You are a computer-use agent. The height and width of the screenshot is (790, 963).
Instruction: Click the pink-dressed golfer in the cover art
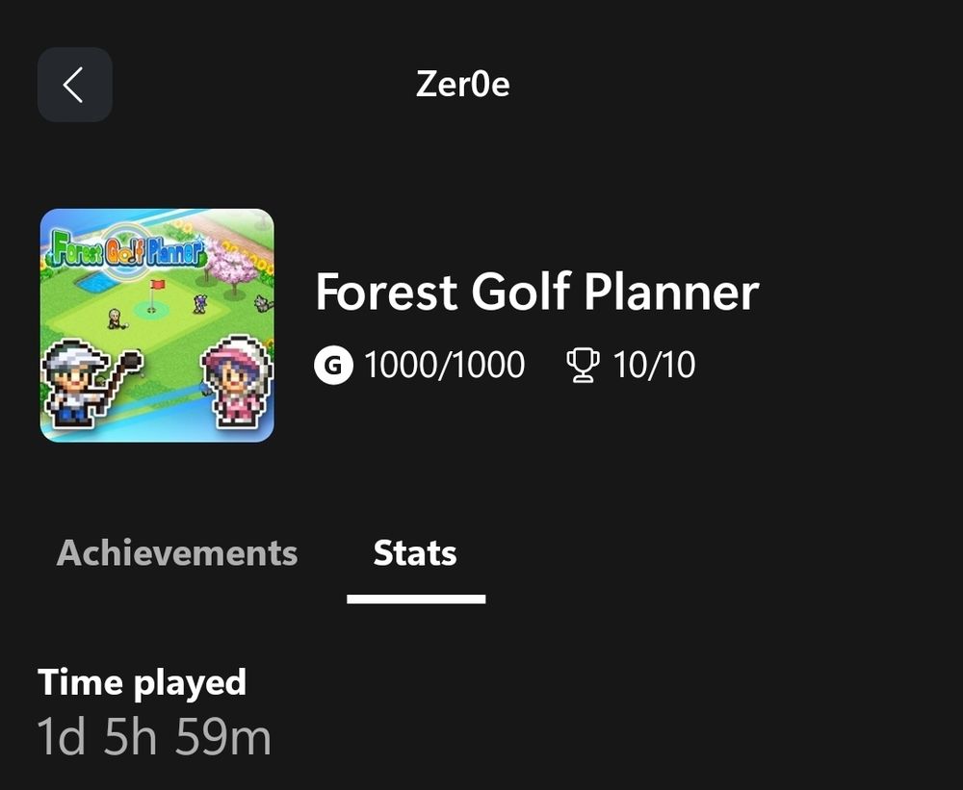(x=231, y=382)
